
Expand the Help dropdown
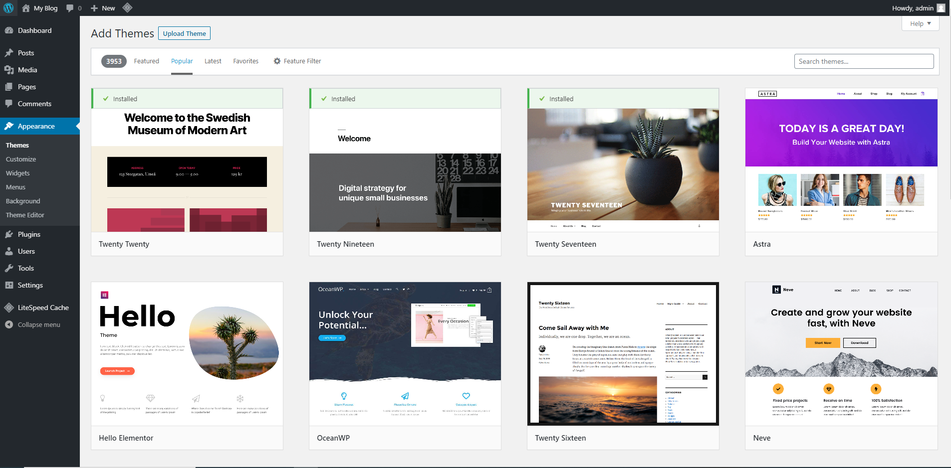coord(920,23)
